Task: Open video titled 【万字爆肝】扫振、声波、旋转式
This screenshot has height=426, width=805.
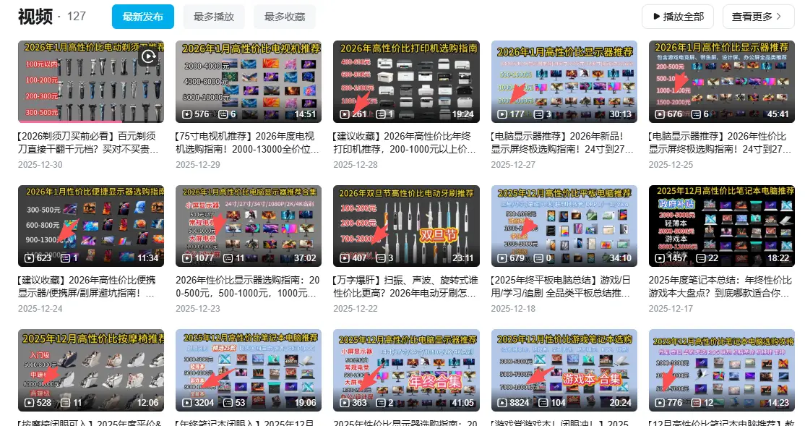Action: 405,286
